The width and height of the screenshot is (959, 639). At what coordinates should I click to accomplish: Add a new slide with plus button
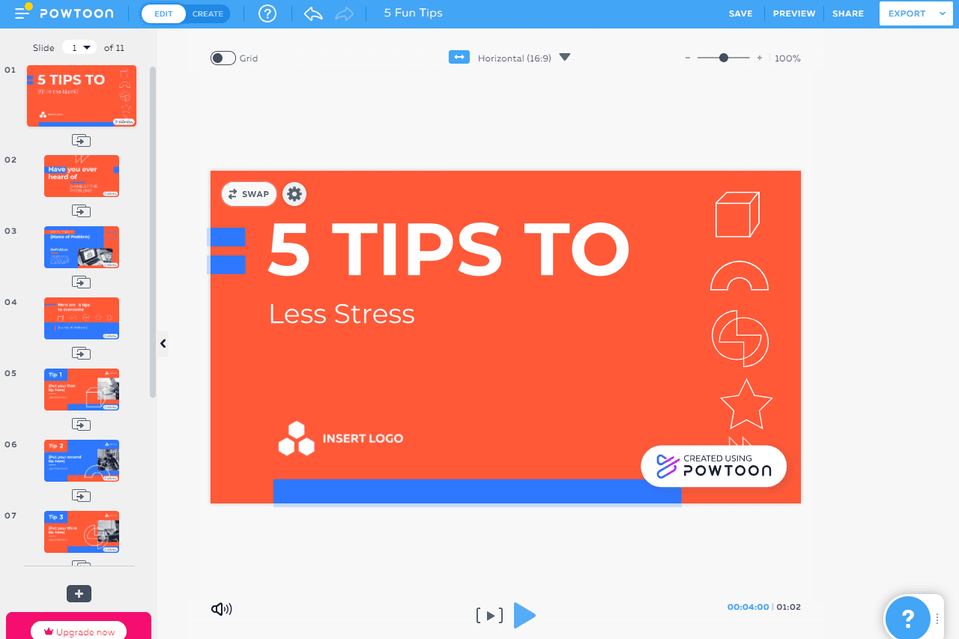tap(79, 593)
